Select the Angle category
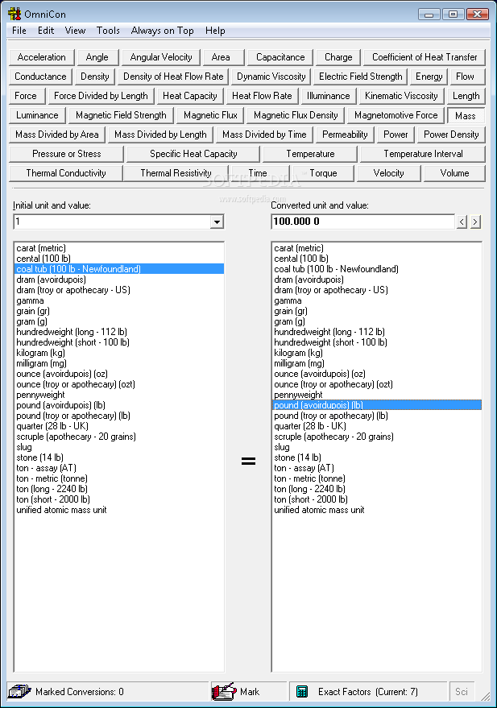The width and height of the screenshot is (497, 708). [97, 57]
